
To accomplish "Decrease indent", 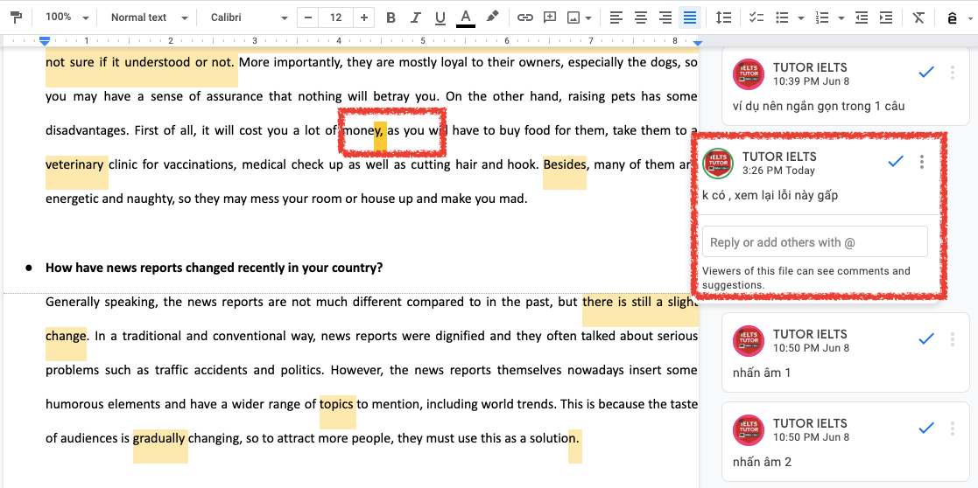I will coord(862,17).
